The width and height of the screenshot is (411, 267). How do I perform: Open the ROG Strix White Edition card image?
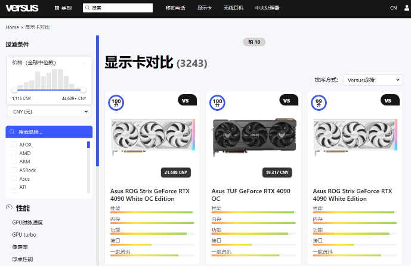click(356, 136)
